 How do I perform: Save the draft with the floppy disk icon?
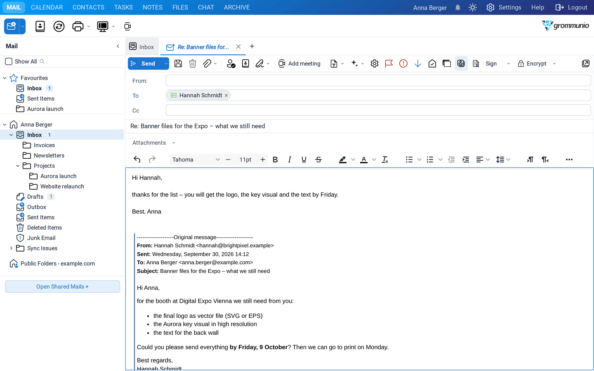[178, 63]
